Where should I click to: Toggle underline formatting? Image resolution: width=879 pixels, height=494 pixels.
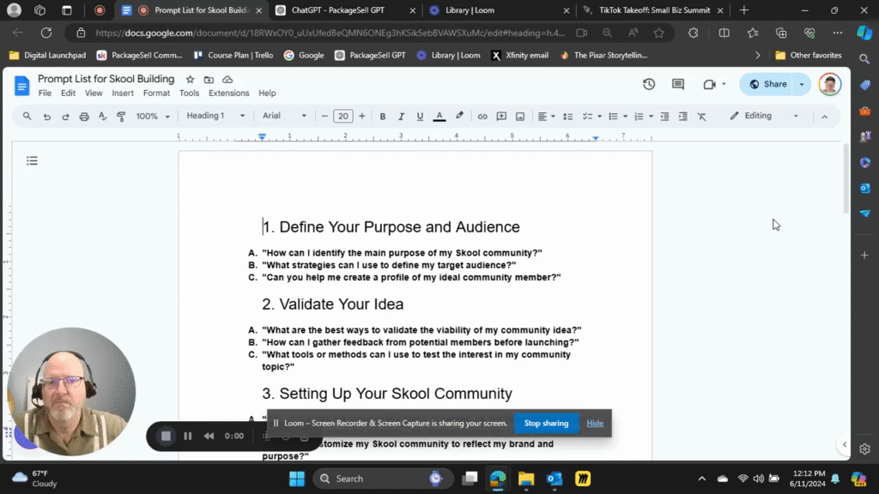click(419, 115)
